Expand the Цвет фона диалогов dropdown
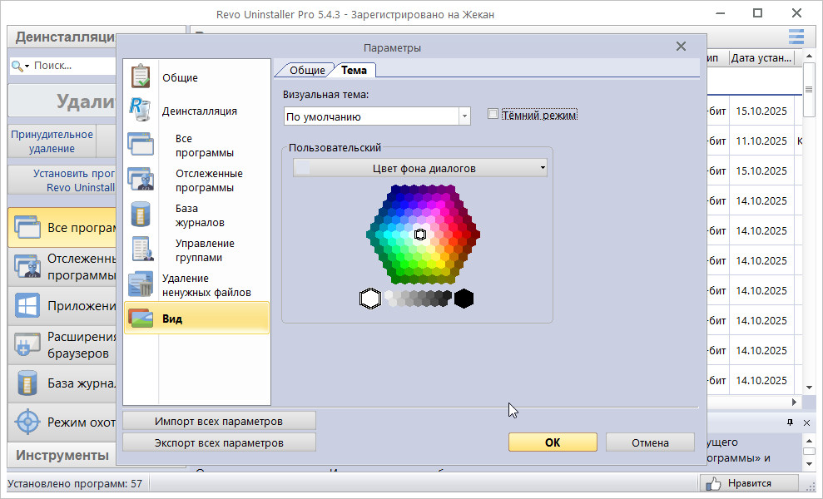823x499 pixels. pyautogui.click(x=543, y=168)
